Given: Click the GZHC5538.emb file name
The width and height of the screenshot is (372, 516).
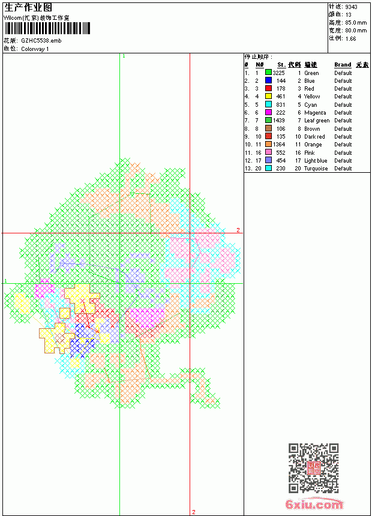Looking at the screenshot, I should click(41, 41).
